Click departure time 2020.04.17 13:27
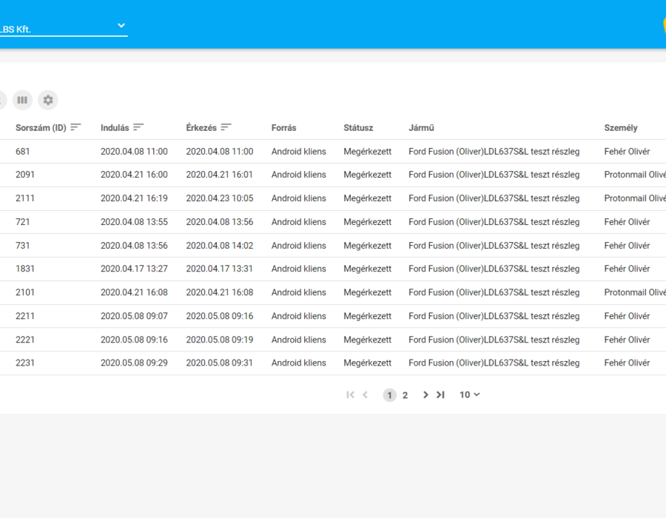Viewport: 666px width, 518px height. click(x=134, y=269)
